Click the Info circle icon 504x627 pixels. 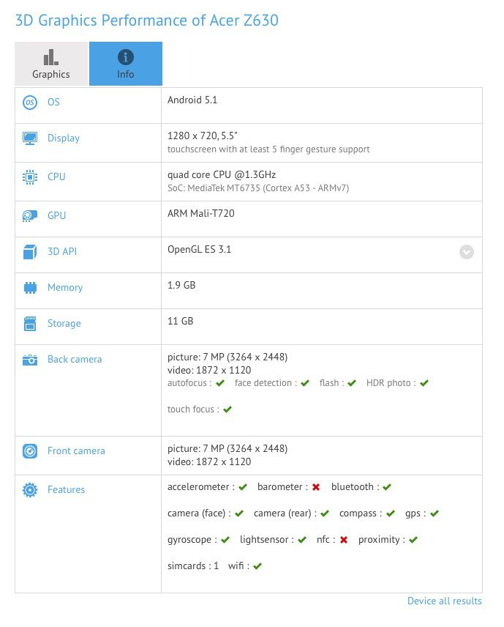(126, 57)
